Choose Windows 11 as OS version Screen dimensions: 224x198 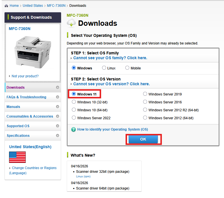point(74,94)
